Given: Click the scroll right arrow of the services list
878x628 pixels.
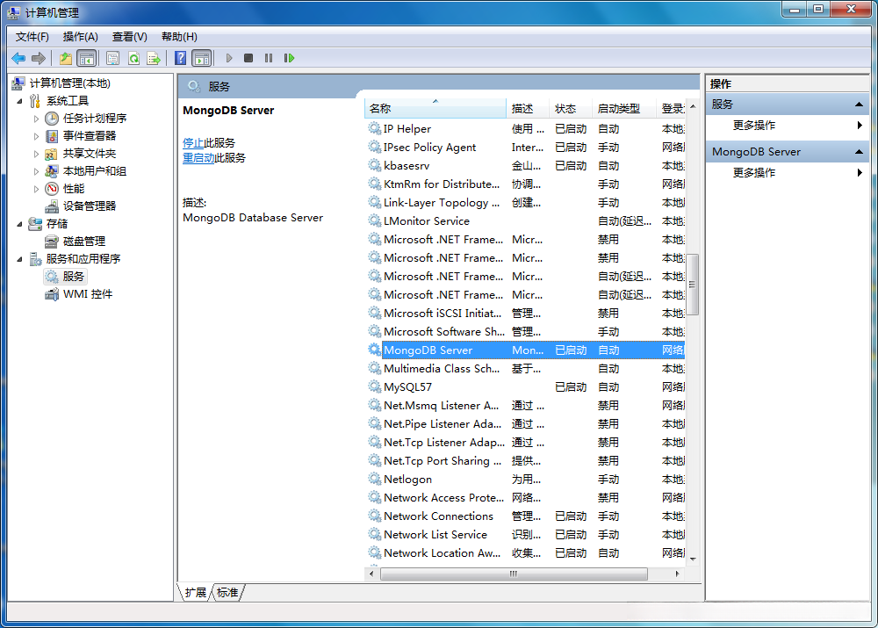Looking at the screenshot, I should (677, 574).
